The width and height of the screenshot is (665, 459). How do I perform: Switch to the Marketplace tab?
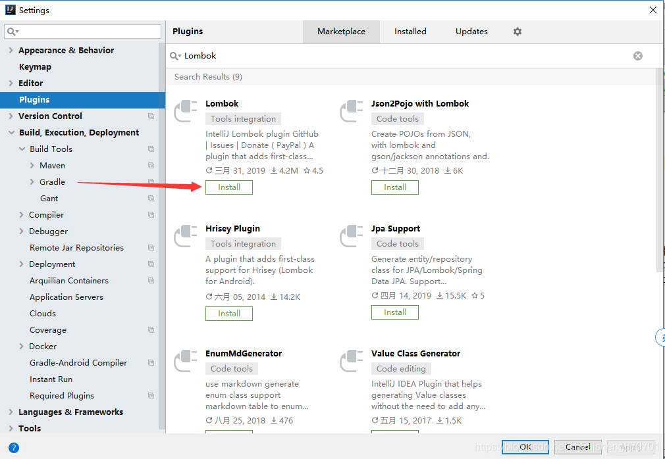341,32
